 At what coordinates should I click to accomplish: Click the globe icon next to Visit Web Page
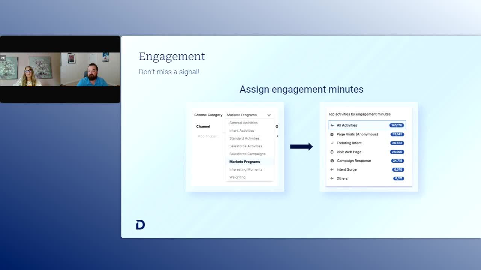pyautogui.click(x=332, y=152)
